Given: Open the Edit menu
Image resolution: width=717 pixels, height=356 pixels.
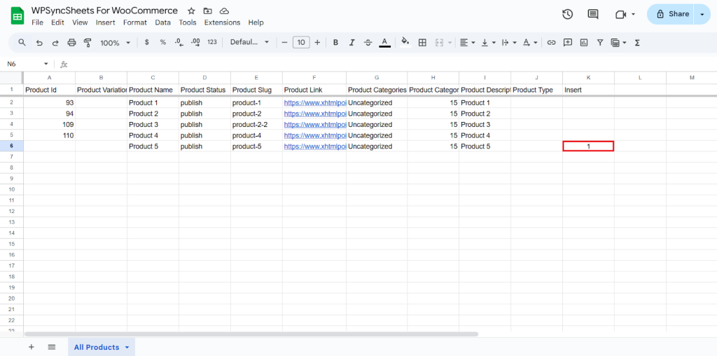Looking at the screenshot, I should 57,22.
